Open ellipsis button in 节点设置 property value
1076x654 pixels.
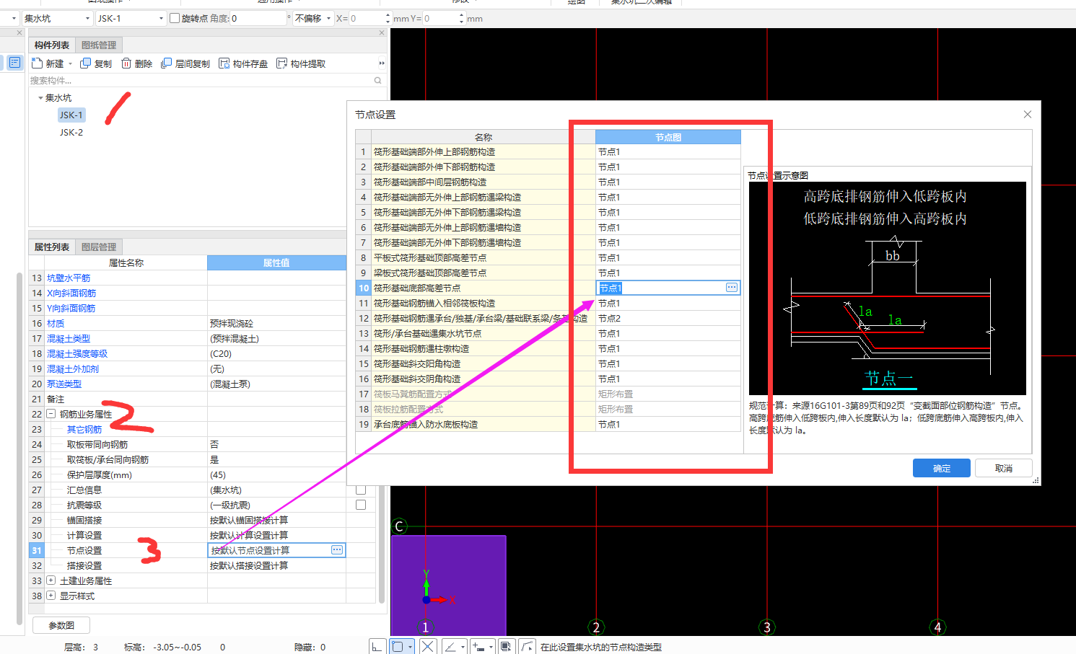pyautogui.click(x=337, y=550)
